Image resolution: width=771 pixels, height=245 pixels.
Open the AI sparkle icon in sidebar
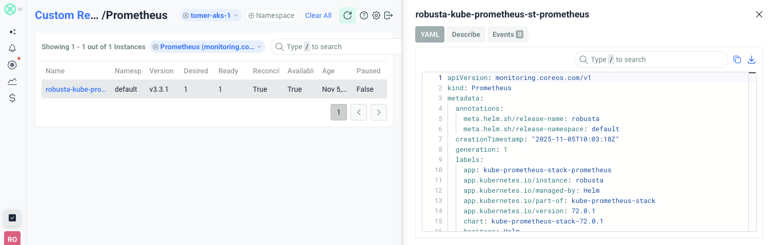click(12, 32)
